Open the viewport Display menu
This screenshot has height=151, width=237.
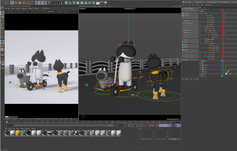pyautogui.click(x=94, y=6)
